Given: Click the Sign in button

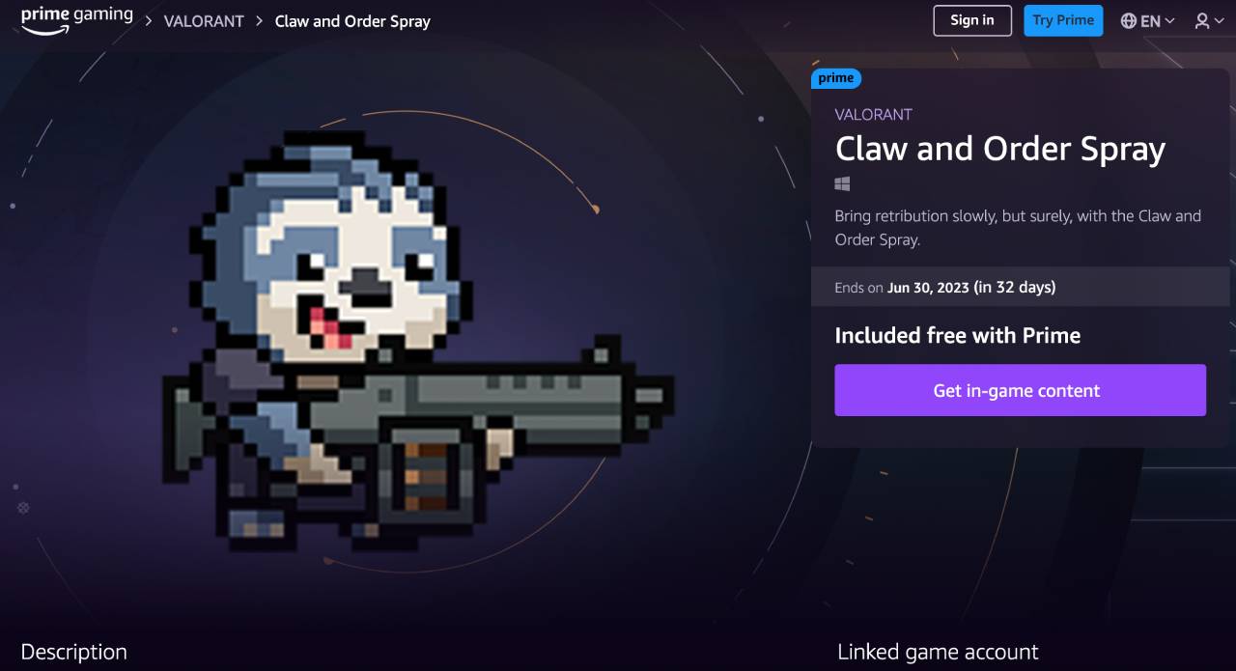Looking at the screenshot, I should pos(972,20).
